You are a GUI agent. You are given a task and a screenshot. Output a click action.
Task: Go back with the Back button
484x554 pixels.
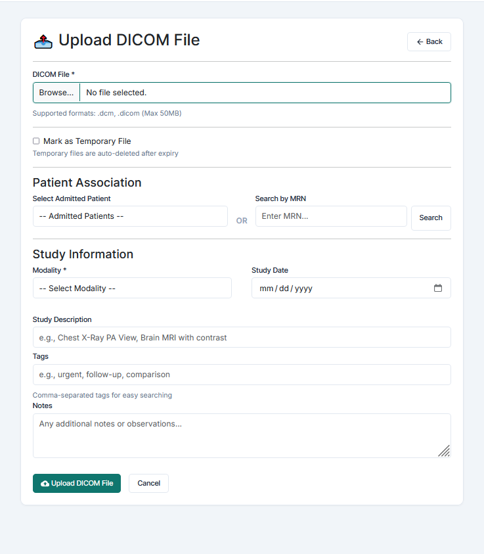coord(429,41)
